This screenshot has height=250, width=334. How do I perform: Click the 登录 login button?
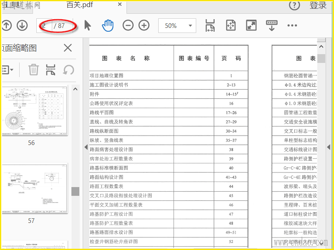[318, 5]
